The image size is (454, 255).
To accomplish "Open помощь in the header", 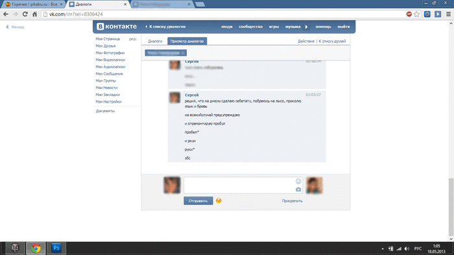I will coord(323,27).
